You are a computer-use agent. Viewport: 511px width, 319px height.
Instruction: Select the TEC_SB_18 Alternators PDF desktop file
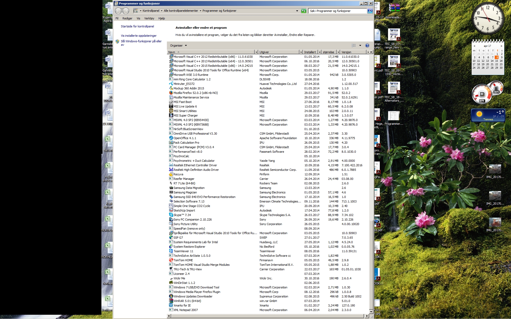click(x=394, y=92)
